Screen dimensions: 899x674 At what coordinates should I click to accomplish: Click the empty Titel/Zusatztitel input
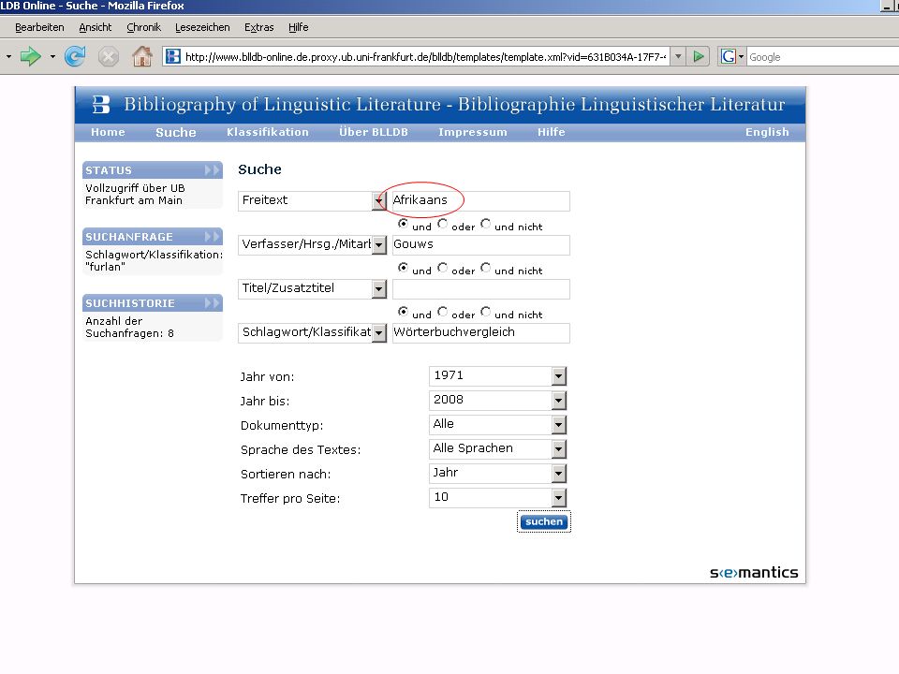coord(481,289)
